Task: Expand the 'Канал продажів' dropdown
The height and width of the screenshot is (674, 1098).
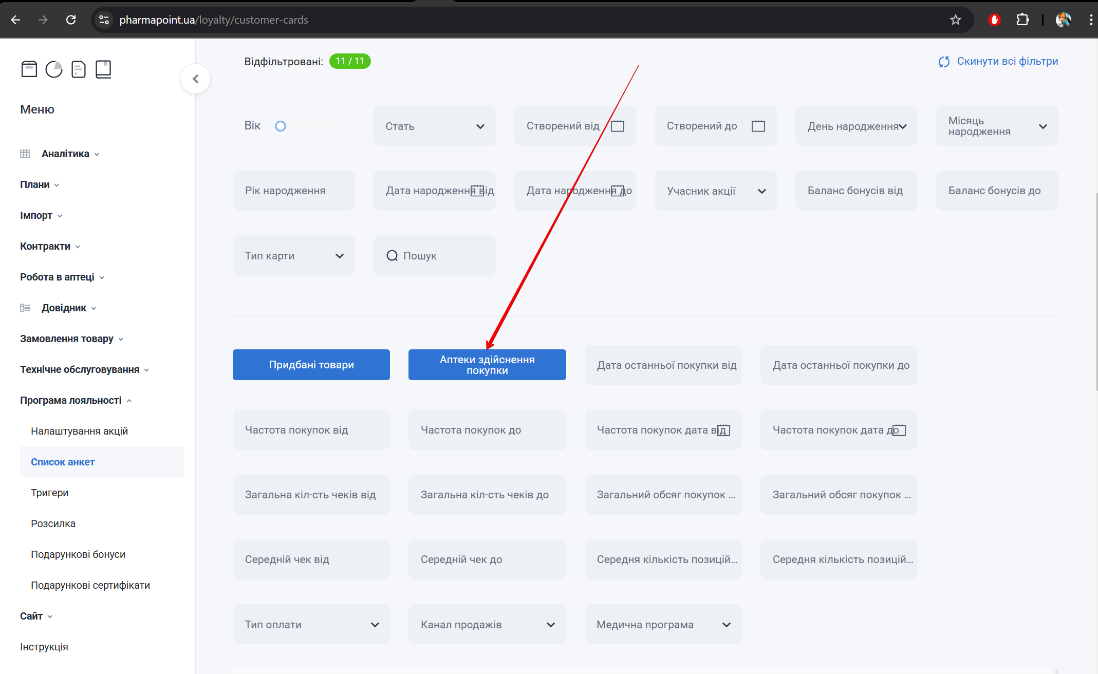Action: (x=487, y=624)
